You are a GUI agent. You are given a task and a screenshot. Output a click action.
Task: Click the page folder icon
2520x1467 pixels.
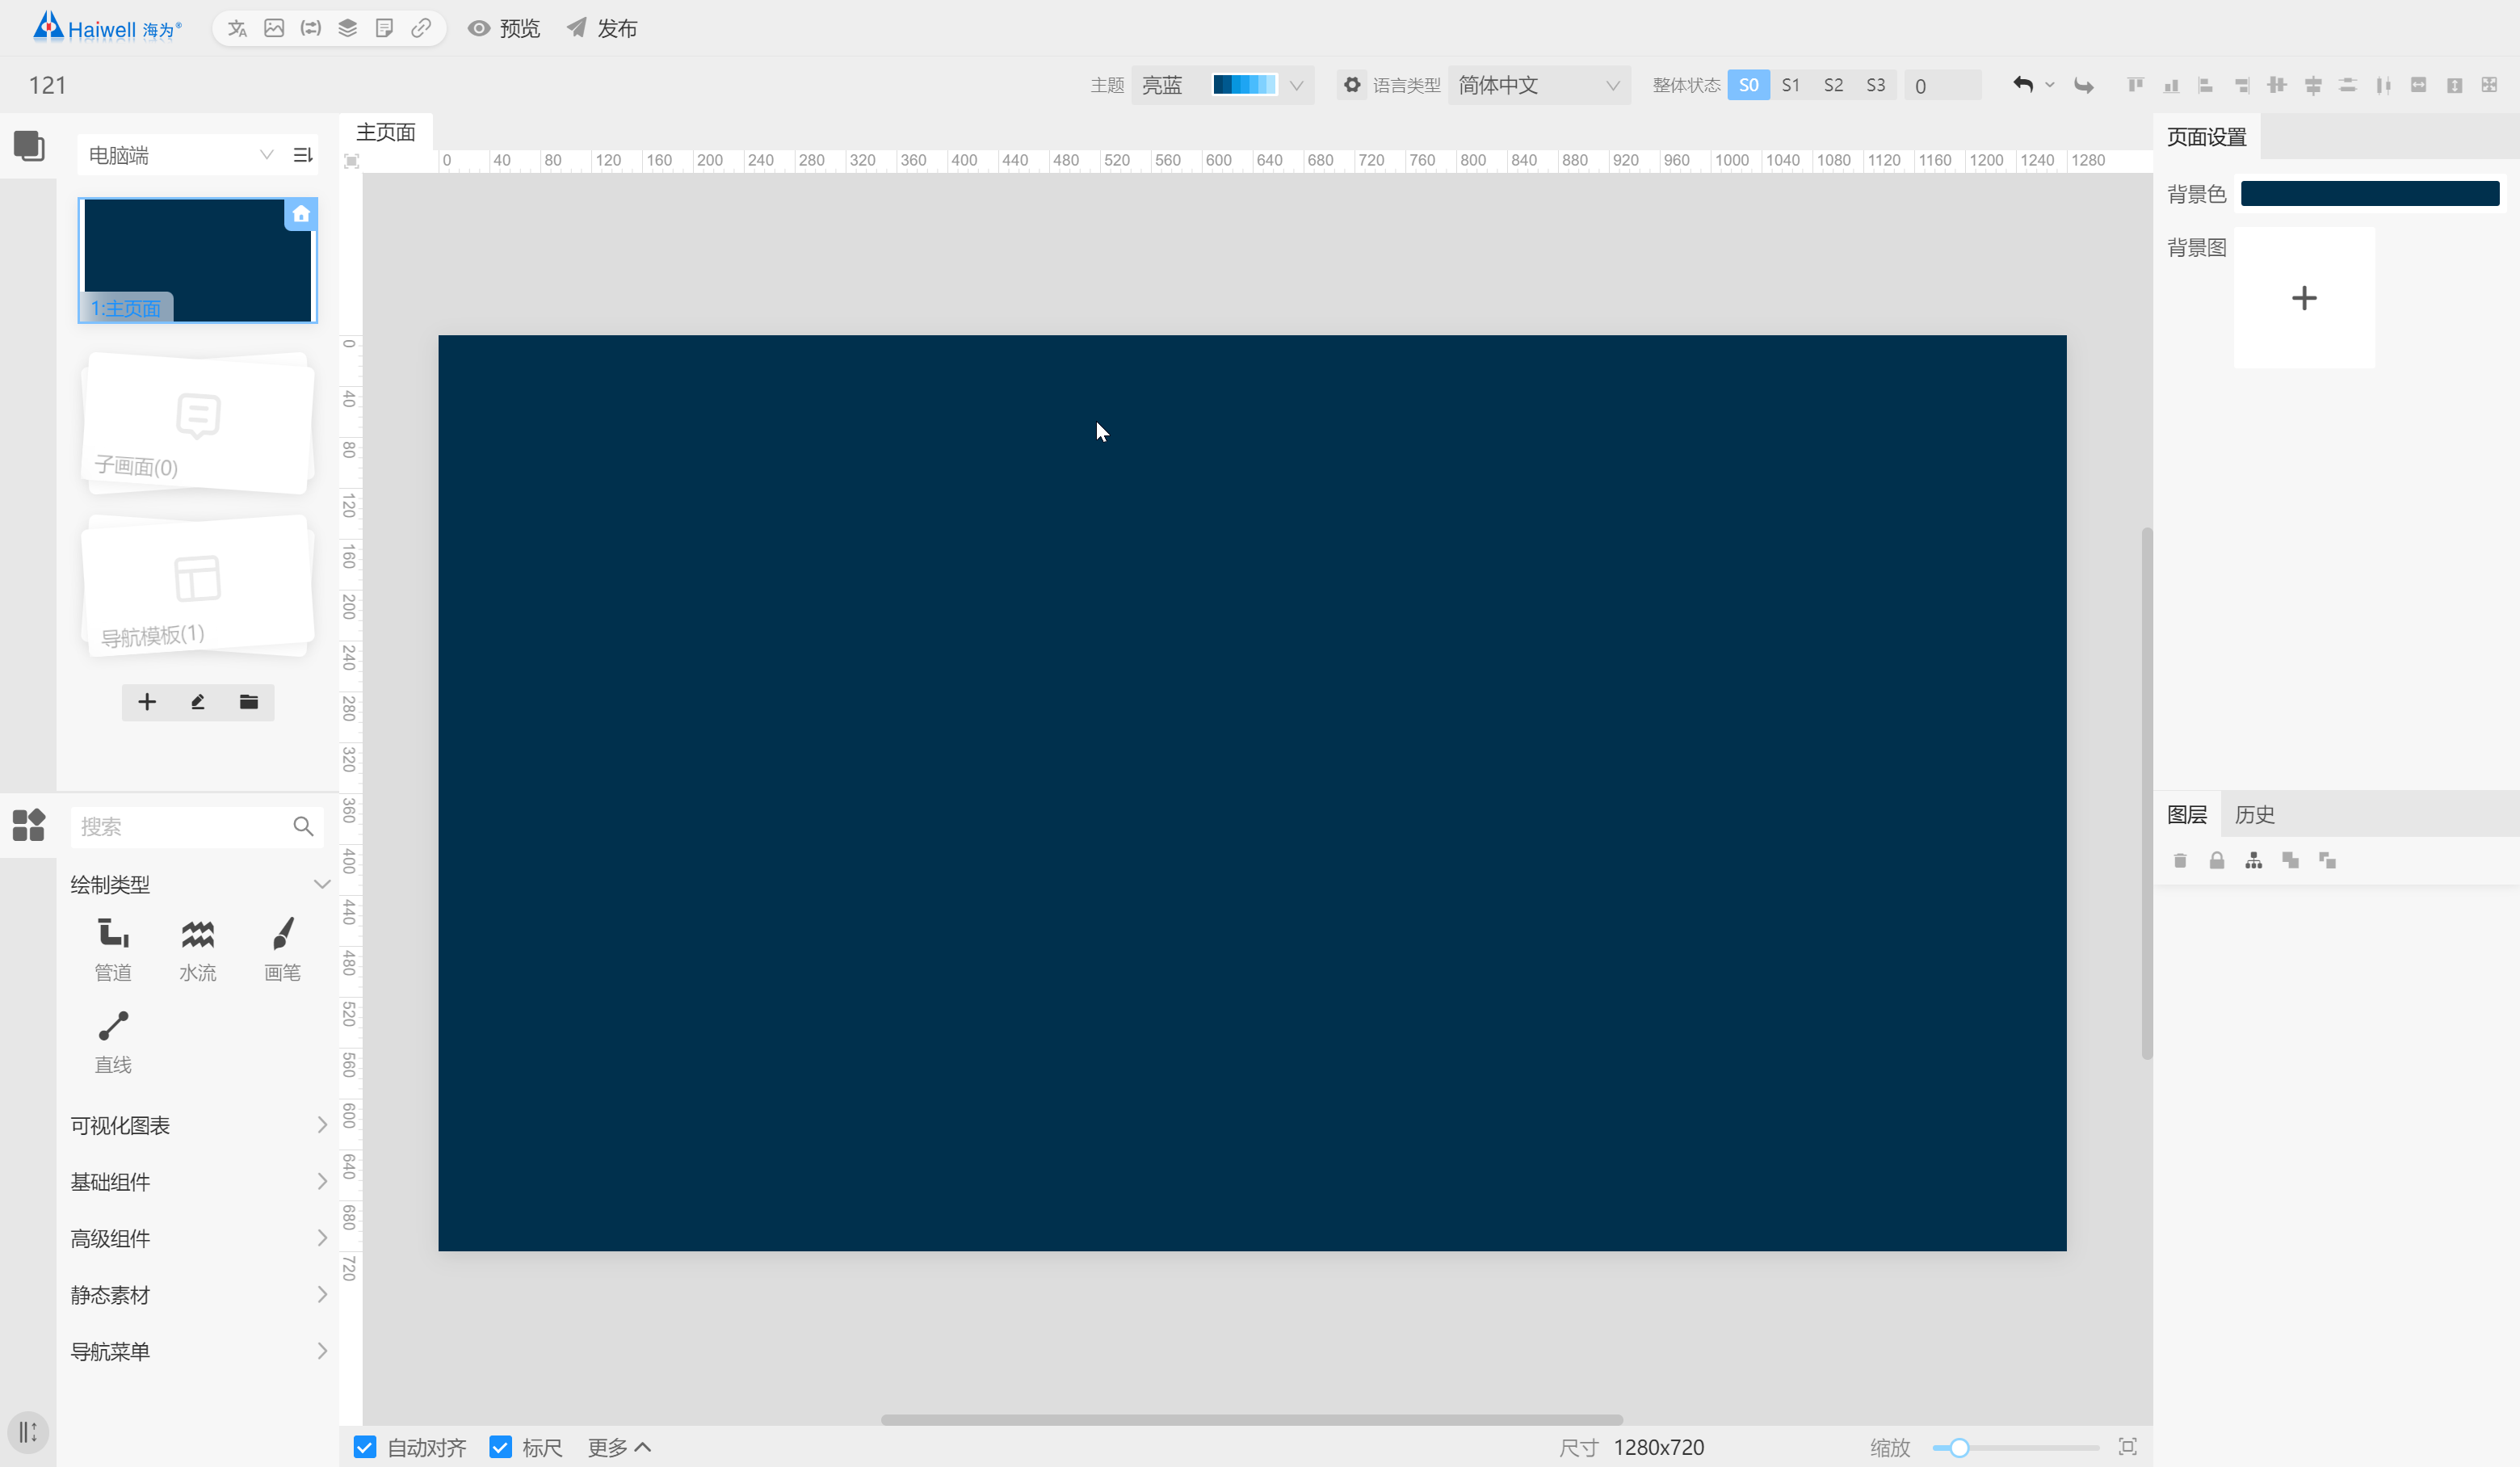(x=249, y=702)
